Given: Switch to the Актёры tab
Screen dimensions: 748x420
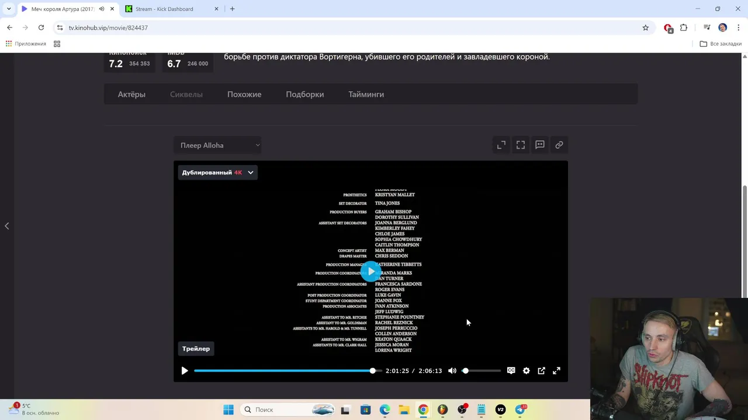Looking at the screenshot, I should (x=131, y=94).
